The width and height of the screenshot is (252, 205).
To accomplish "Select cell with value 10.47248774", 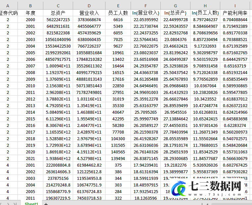I will pos(205,105).
